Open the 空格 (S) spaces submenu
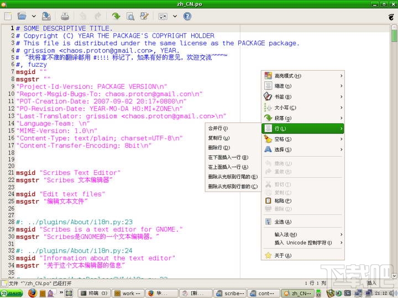Viewport: 398px width, 298px height. 303,139
